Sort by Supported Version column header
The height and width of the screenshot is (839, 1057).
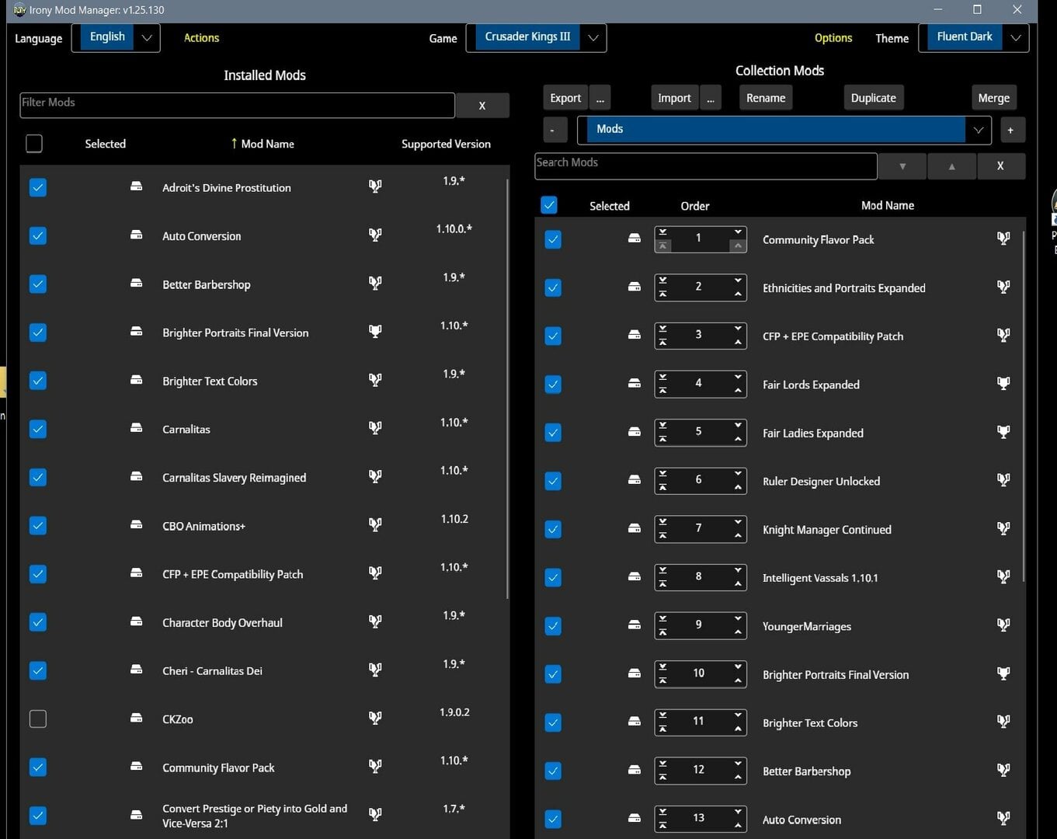(x=446, y=144)
